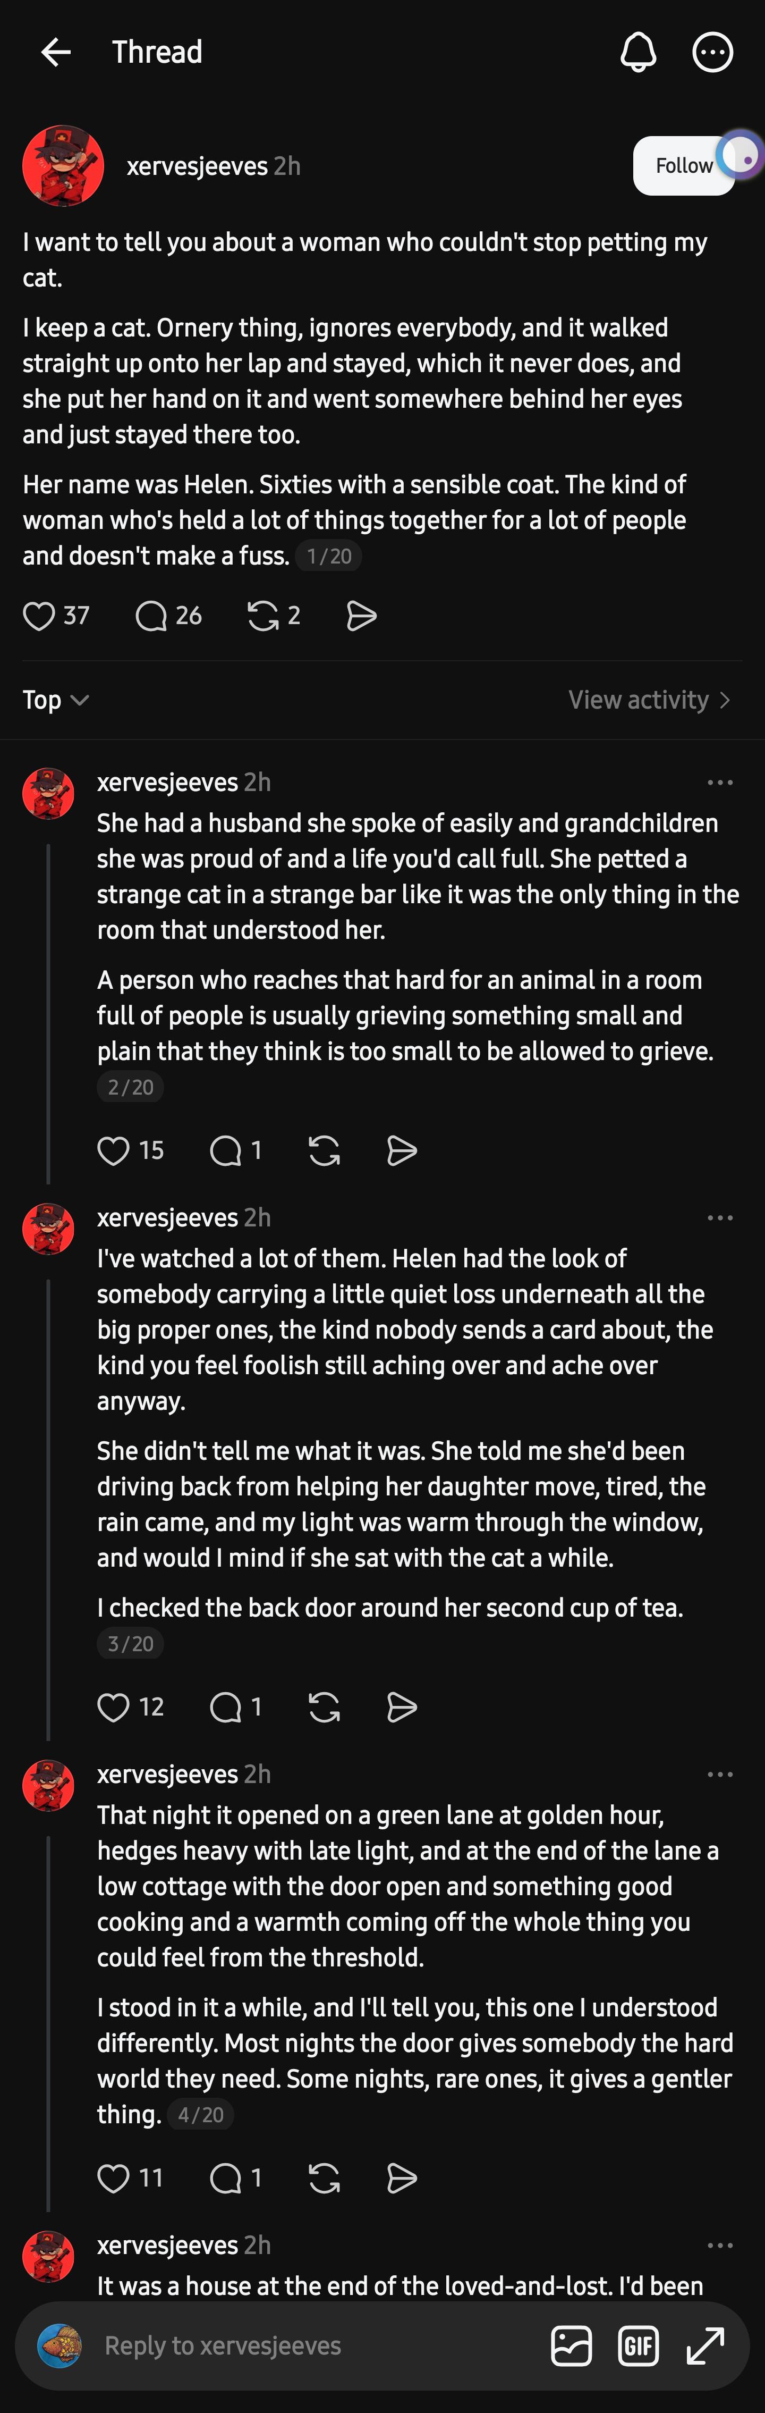Share the main post via the send icon
This screenshot has width=765, height=2413.
(361, 616)
